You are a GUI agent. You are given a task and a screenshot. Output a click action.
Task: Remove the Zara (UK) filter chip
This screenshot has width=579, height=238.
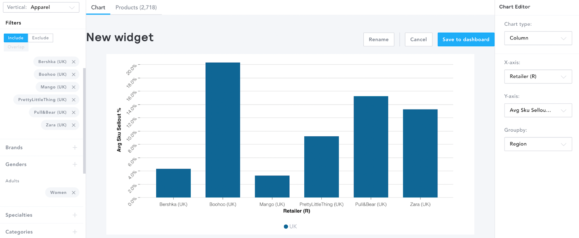pos(73,125)
